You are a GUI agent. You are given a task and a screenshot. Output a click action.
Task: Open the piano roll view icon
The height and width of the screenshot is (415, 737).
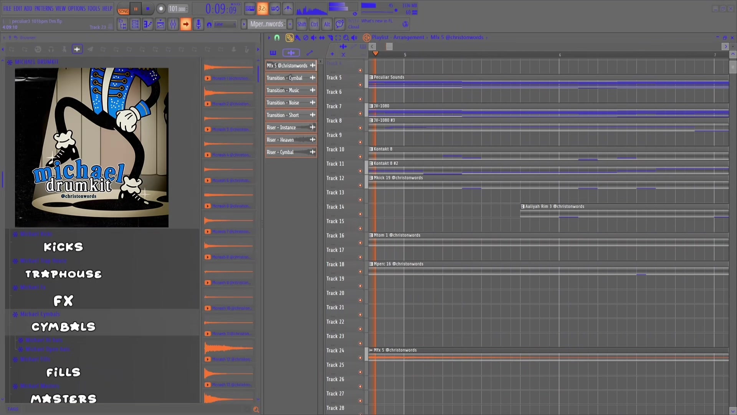148,25
